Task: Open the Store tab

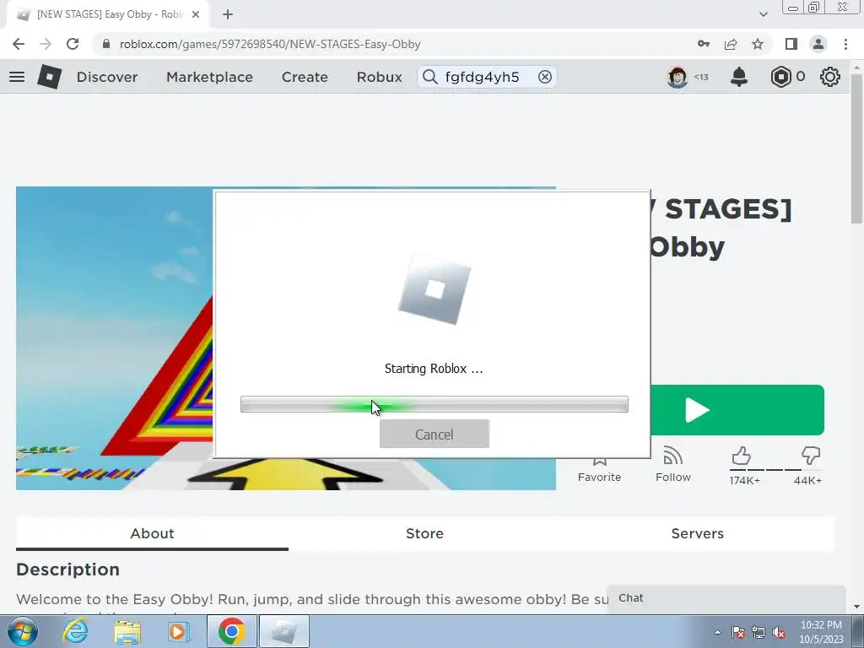Action: (424, 533)
